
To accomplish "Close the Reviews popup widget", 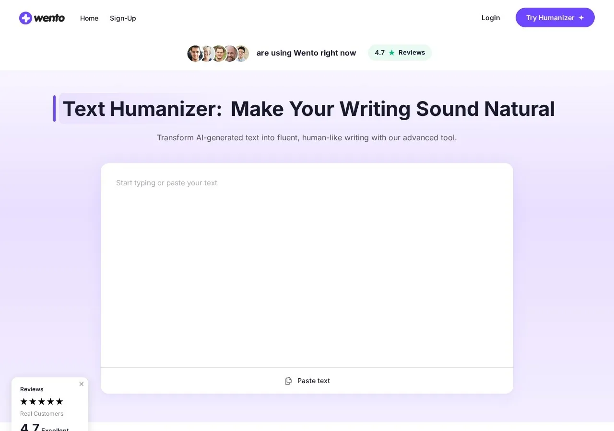I will pyautogui.click(x=82, y=384).
